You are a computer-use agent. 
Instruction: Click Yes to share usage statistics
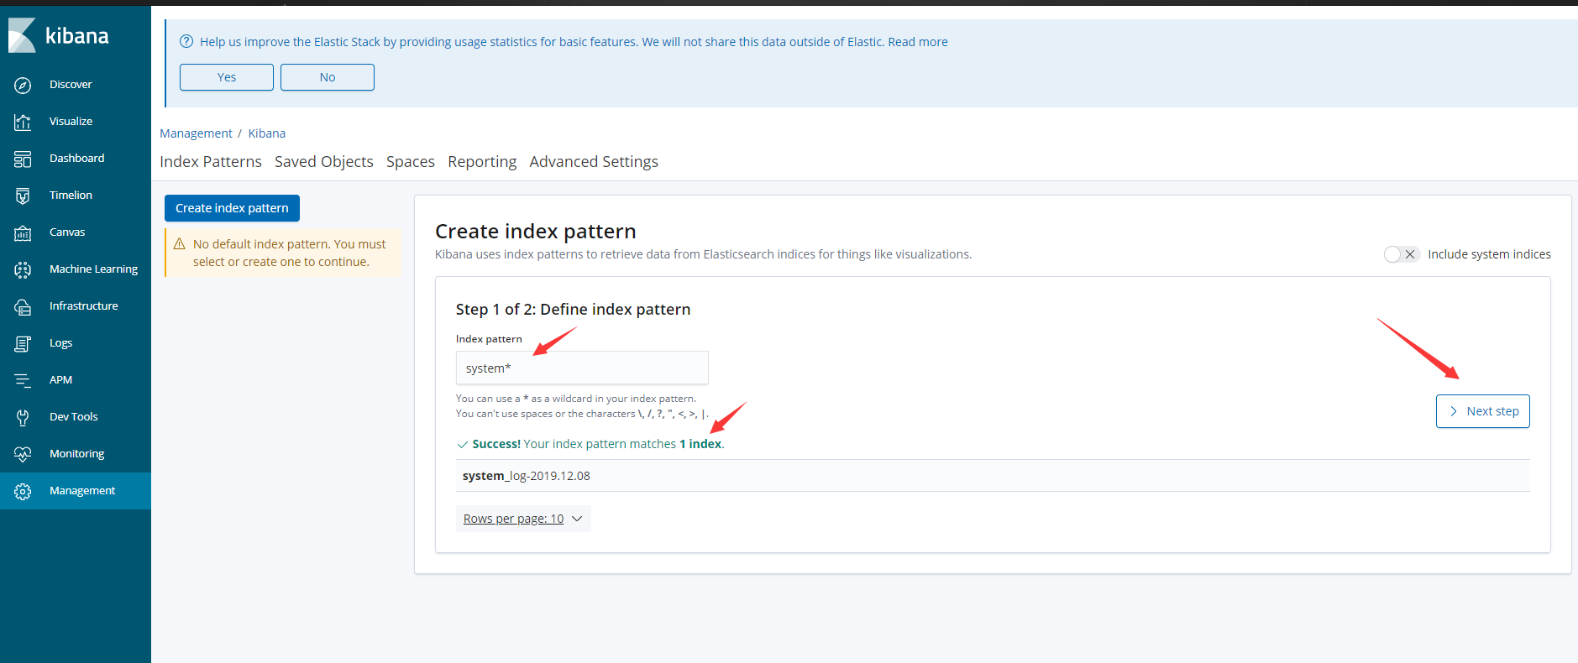click(x=227, y=77)
